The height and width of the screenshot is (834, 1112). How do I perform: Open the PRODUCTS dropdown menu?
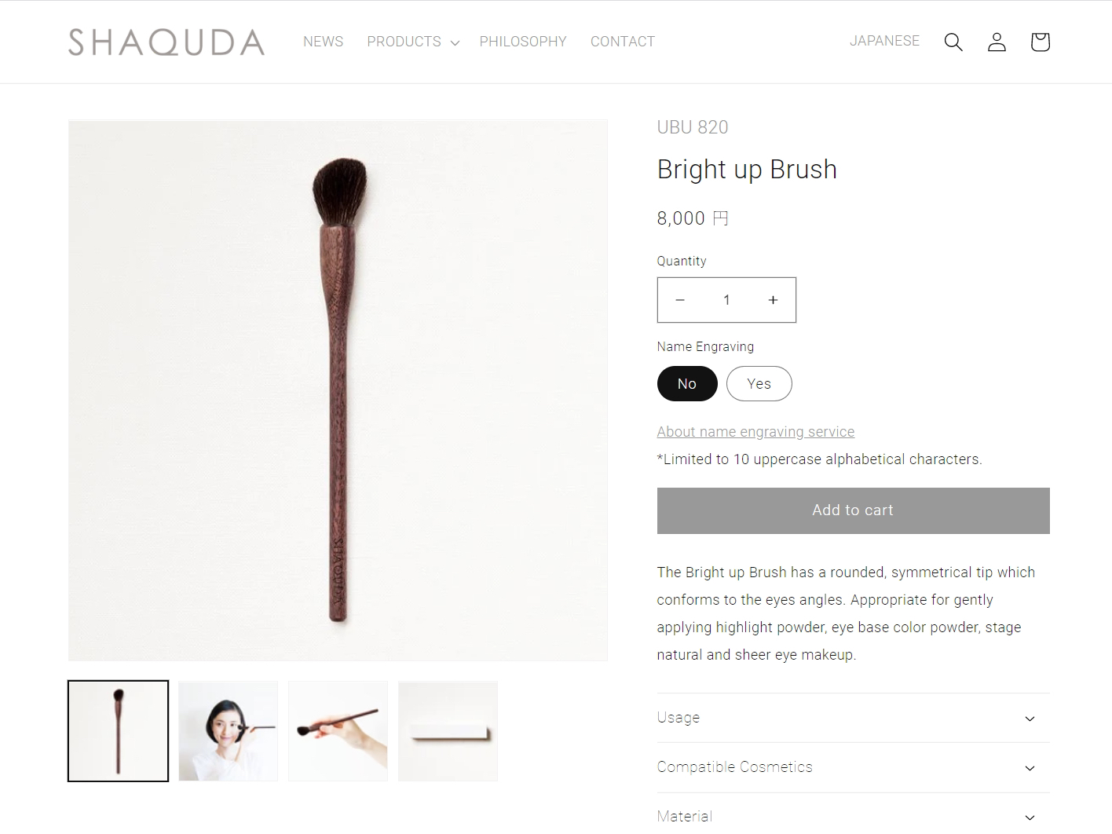coord(412,42)
